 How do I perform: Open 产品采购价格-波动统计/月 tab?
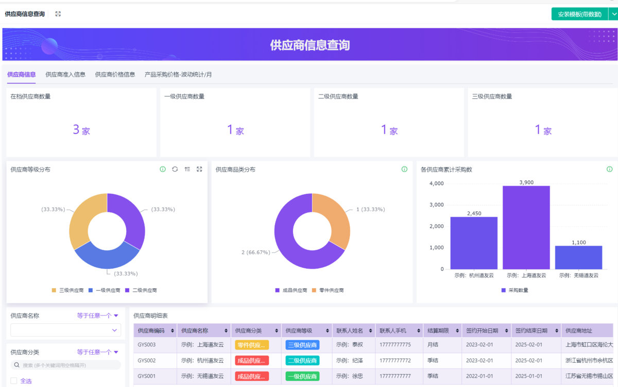pyautogui.click(x=178, y=75)
